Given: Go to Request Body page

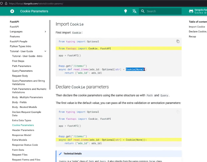Looking at the screenshot, I should click(20, 76).
